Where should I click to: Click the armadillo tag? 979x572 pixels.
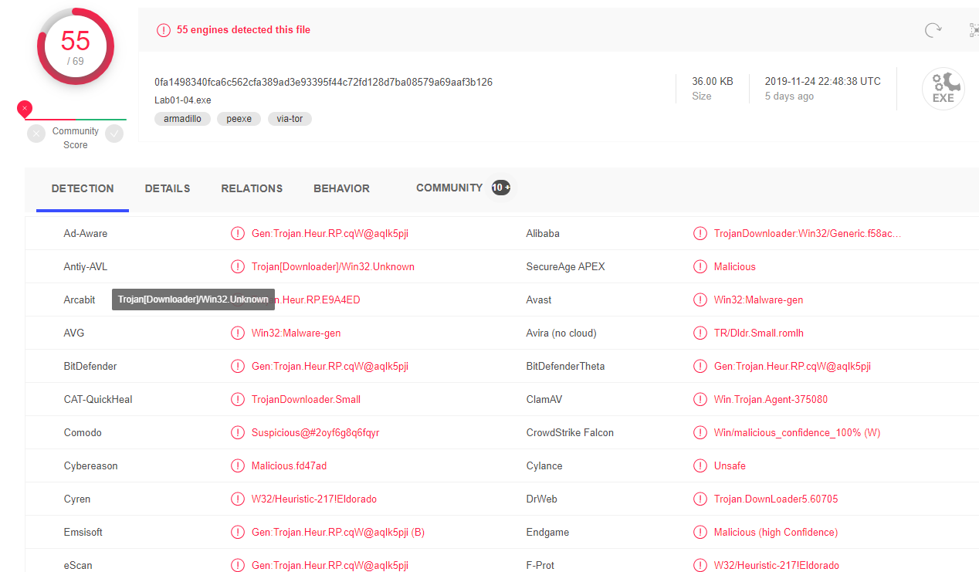pyautogui.click(x=182, y=119)
